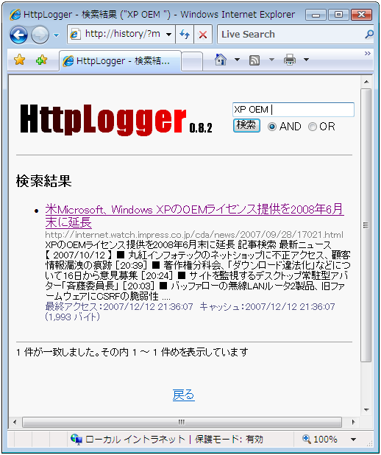Screen dimensions: 381x455
Task: Click the vertical scrollbar up arrow
Action: tap(366, 82)
